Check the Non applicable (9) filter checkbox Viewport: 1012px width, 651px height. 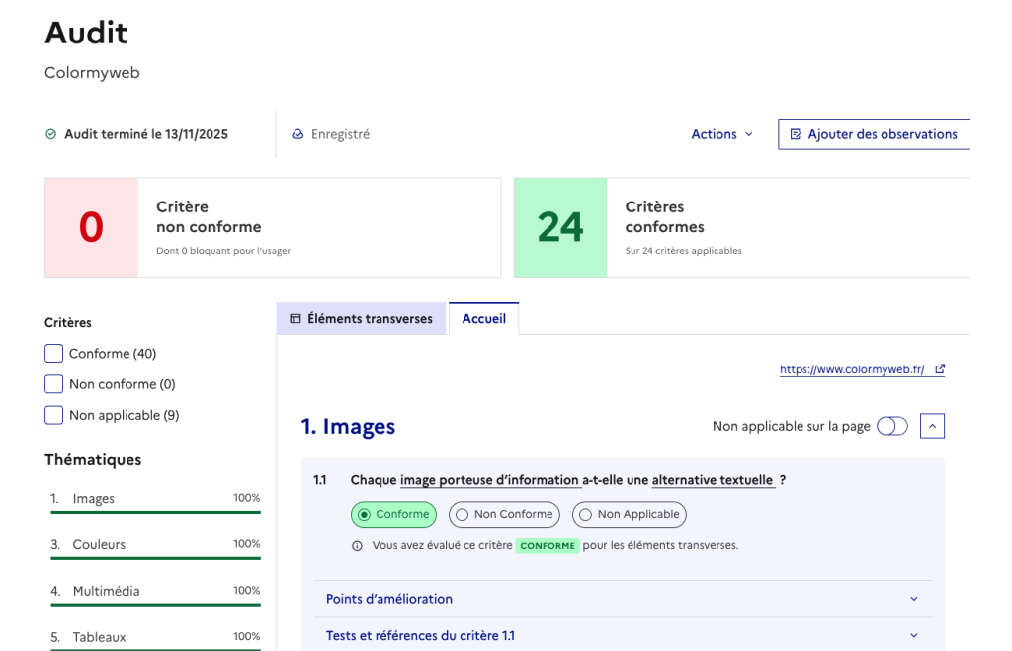tap(54, 415)
